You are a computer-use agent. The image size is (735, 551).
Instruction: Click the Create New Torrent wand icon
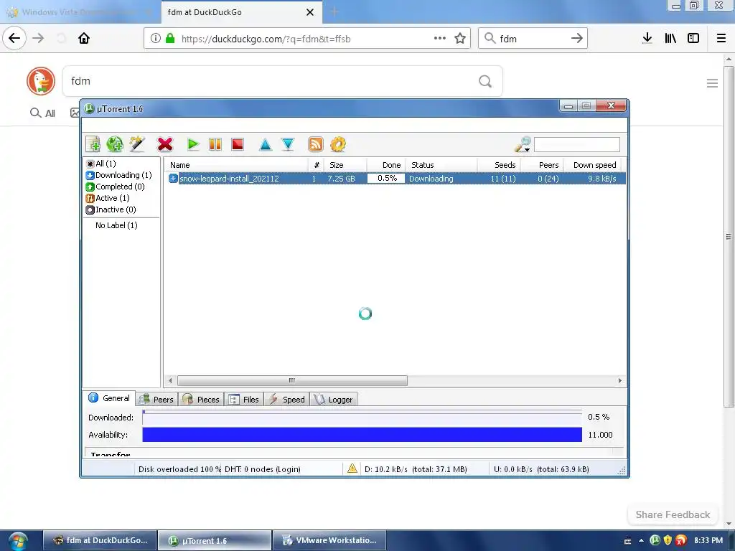137,144
